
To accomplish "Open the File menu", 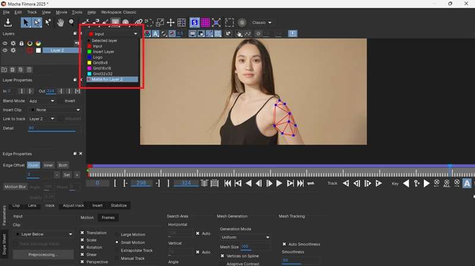I will point(6,12).
